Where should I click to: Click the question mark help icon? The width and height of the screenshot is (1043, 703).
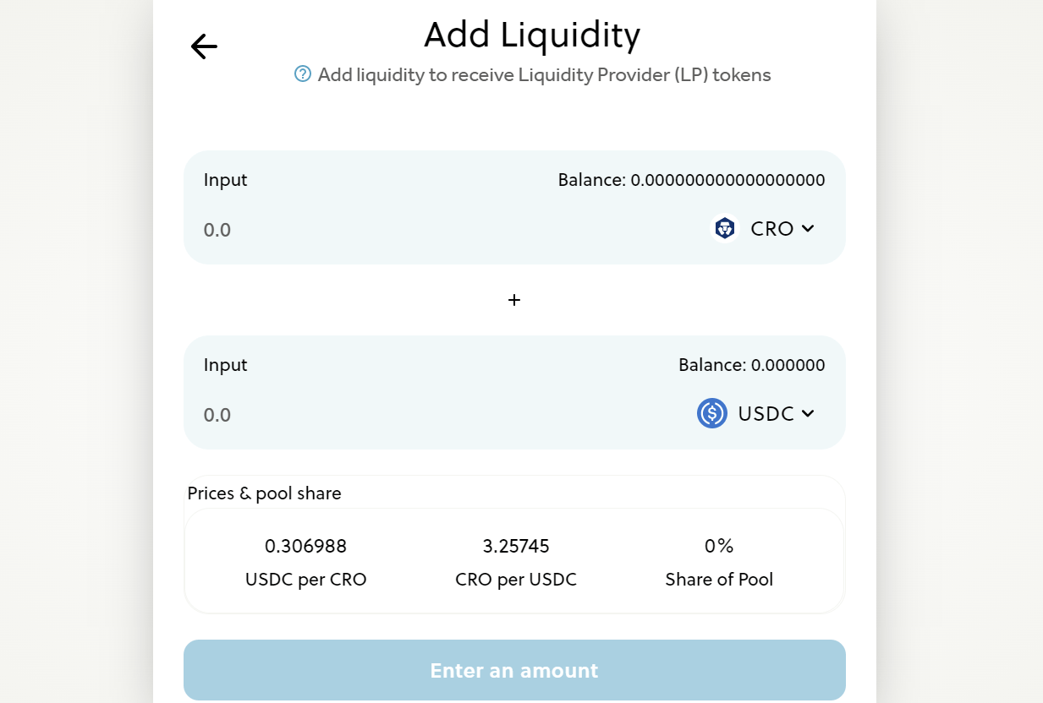pyautogui.click(x=303, y=74)
